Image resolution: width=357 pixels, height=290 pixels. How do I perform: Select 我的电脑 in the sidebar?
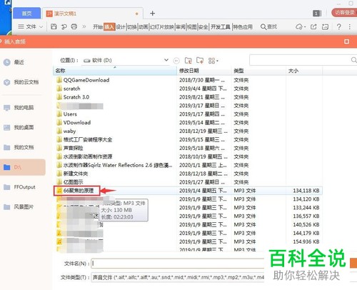pyautogui.click(x=19, y=108)
